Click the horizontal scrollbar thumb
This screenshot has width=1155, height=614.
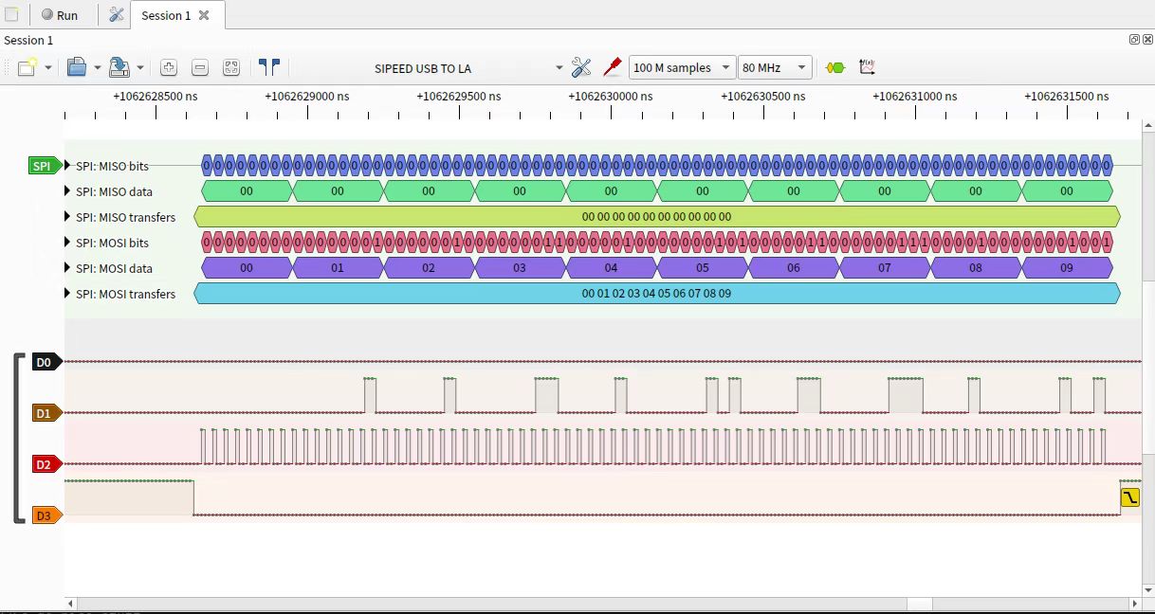coord(920,604)
